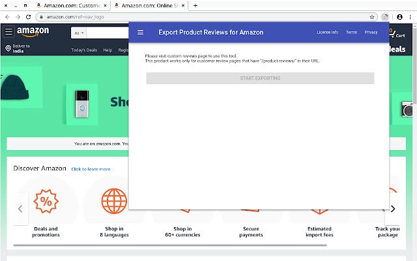The height and width of the screenshot is (261, 417).
Task: Click the Shop in 8 languages globe icon
Action: pyautogui.click(x=115, y=202)
